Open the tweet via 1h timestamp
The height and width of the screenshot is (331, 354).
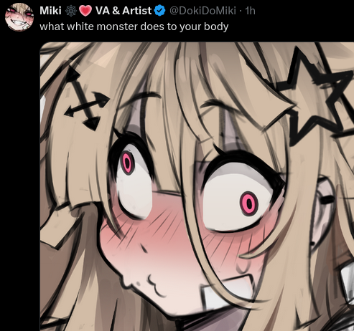(251, 11)
